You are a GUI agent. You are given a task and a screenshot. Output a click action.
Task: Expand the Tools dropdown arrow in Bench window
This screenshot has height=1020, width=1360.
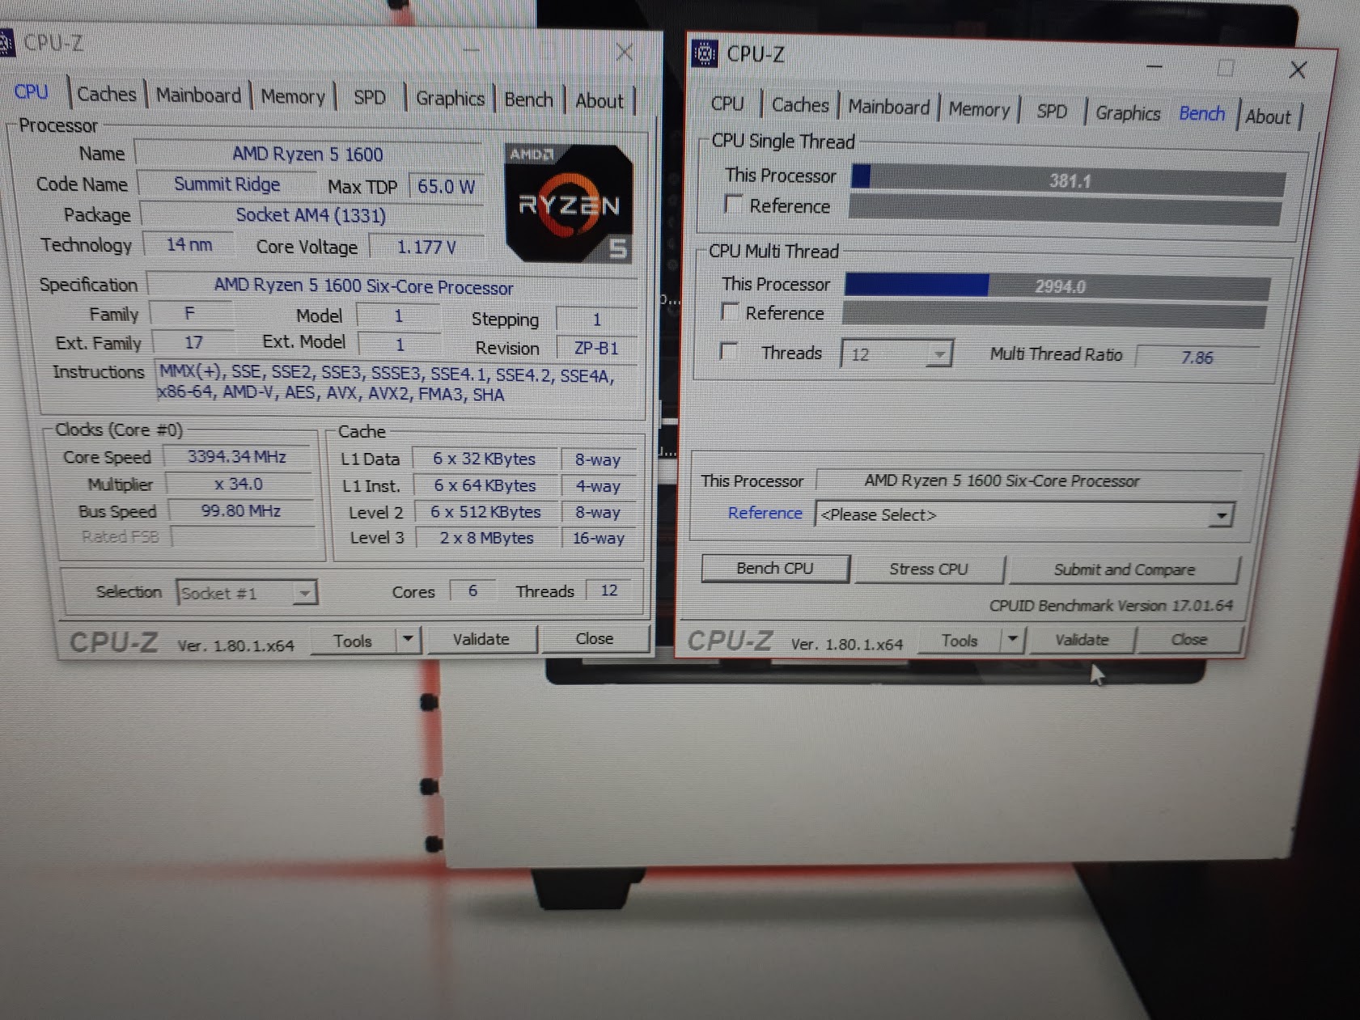[1012, 640]
